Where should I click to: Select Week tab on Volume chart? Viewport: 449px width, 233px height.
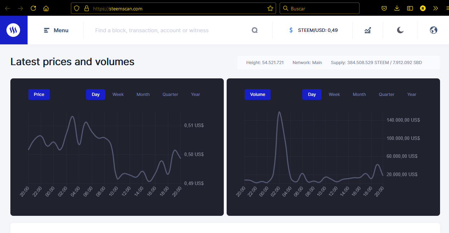coord(334,94)
